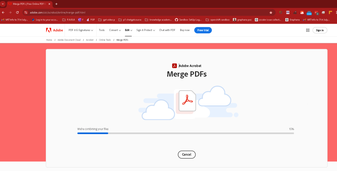Click the orange factory extension icon
This screenshot has width=337, height=171.
(302, 13)
